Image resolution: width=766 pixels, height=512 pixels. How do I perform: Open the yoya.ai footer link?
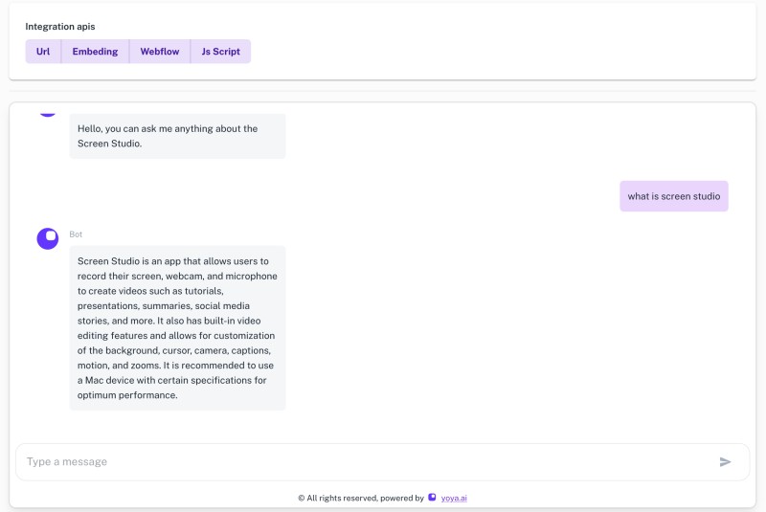pos(454,498)
